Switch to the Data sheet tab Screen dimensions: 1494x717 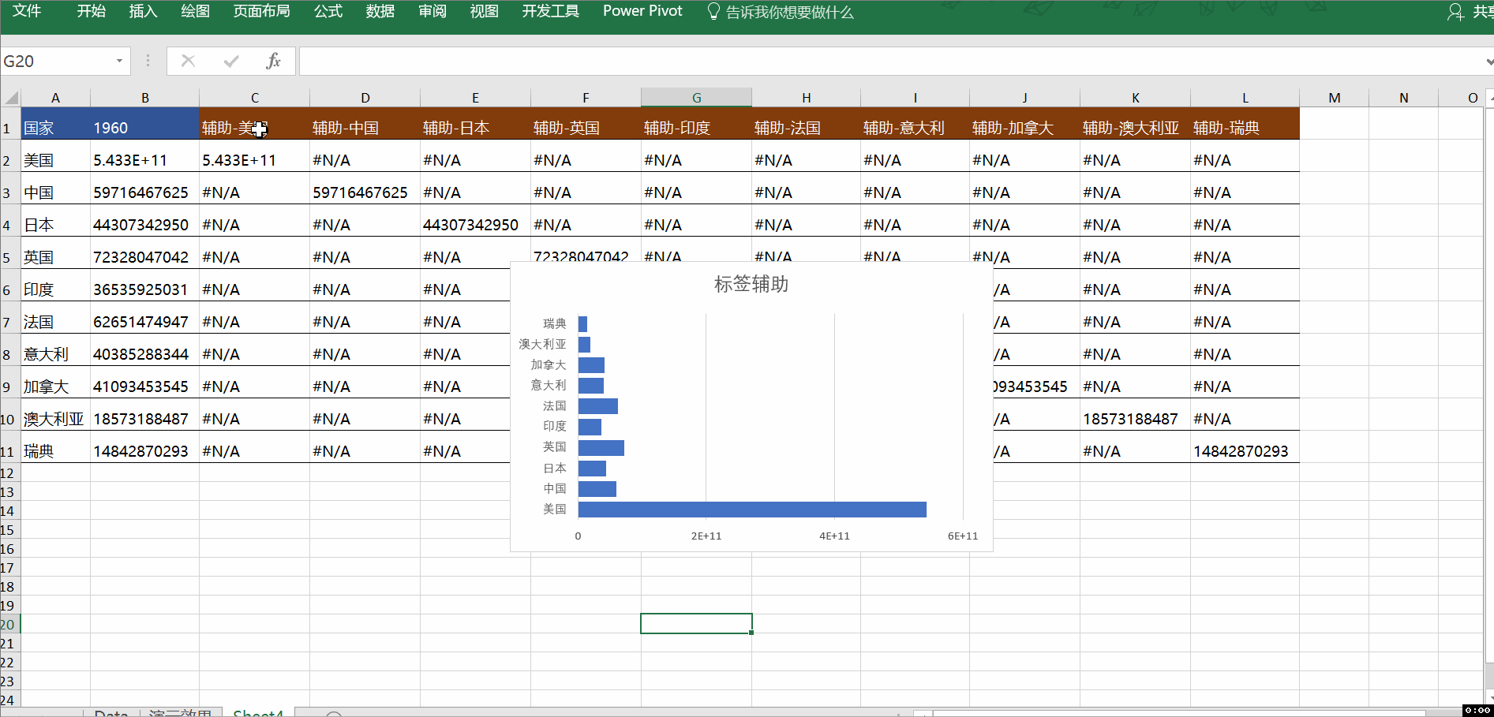(x=110, y=713)
